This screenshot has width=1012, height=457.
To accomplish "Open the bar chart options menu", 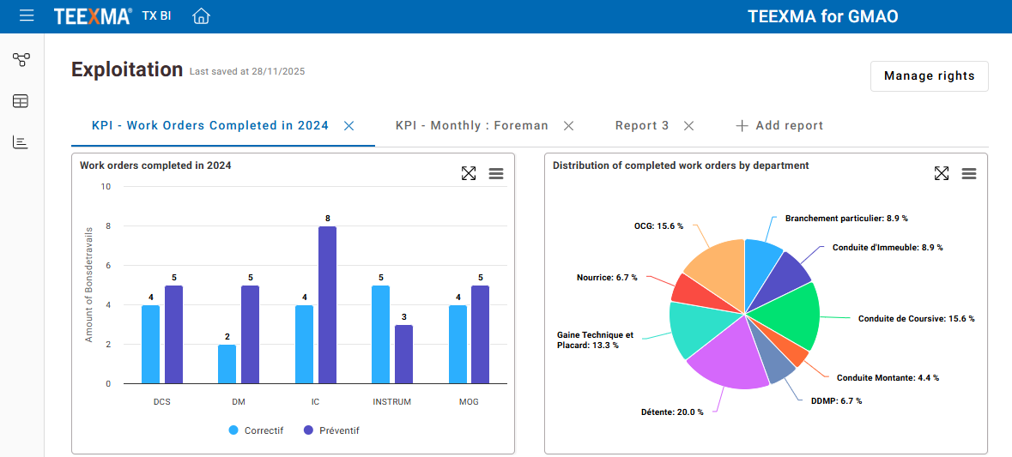I will tap(496, 173).
